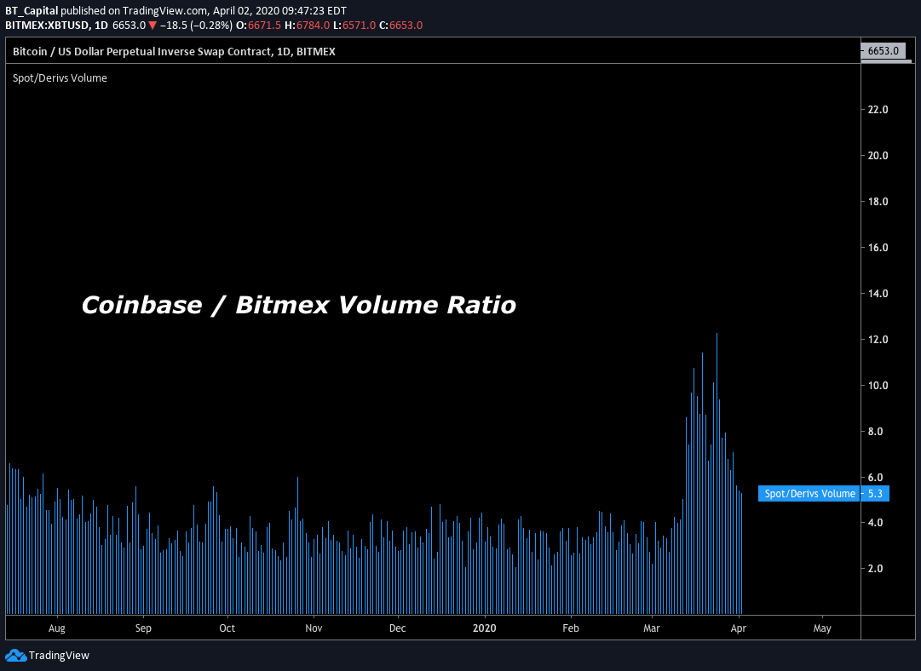Open the TradingView wordmark at bottom-left

pyautogui.click(x=59, y=655)
